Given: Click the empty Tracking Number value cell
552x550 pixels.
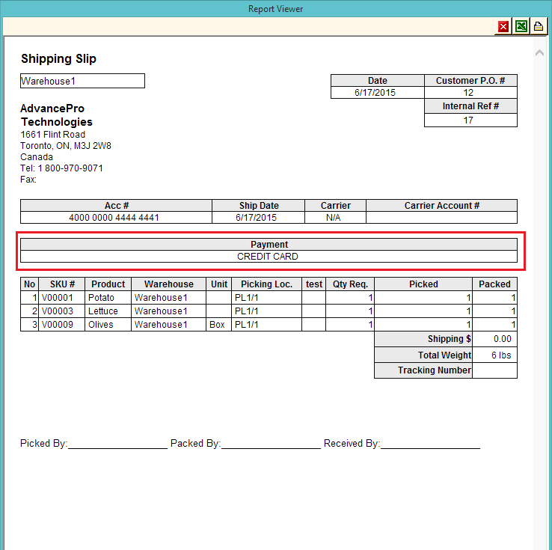Looking at the screenshot, I should click(x=494, y=370).
